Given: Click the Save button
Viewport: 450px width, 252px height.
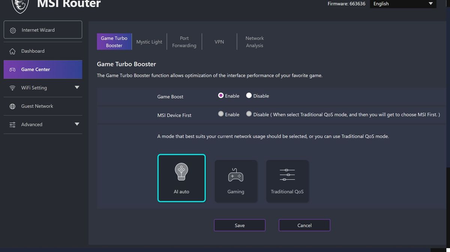Looking at the screenshot, I should (240, 225).
